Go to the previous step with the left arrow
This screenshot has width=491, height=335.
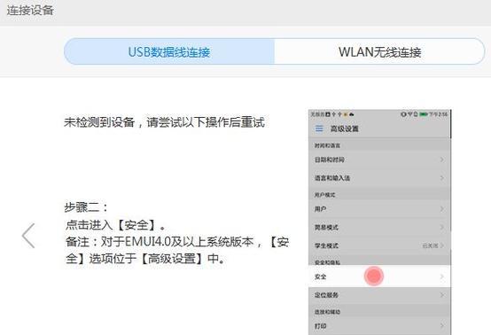tap(28, 236)
